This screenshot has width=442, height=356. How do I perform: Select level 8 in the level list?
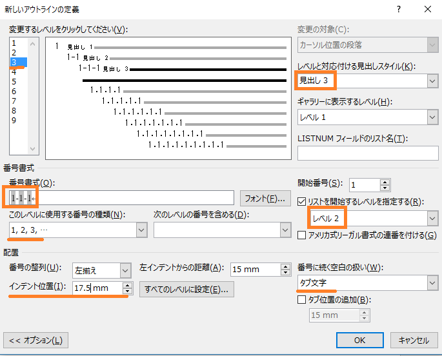click(14, 111)
